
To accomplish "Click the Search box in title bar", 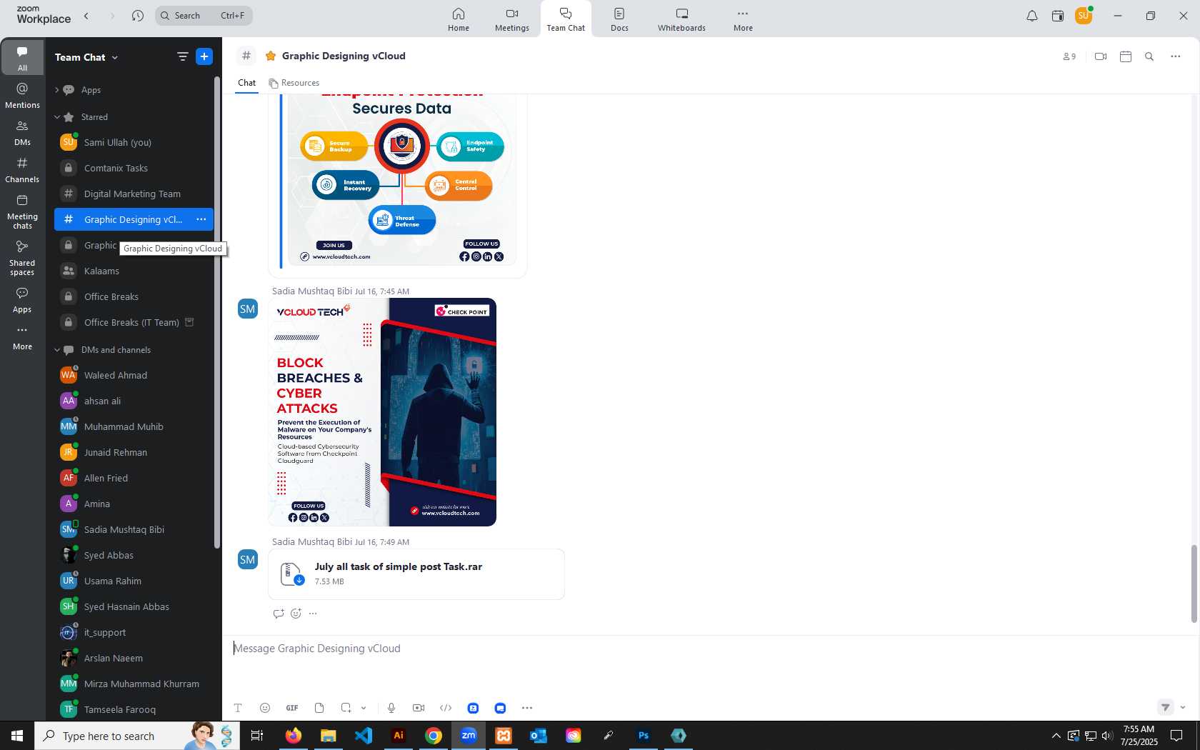I will coord(204,16).
